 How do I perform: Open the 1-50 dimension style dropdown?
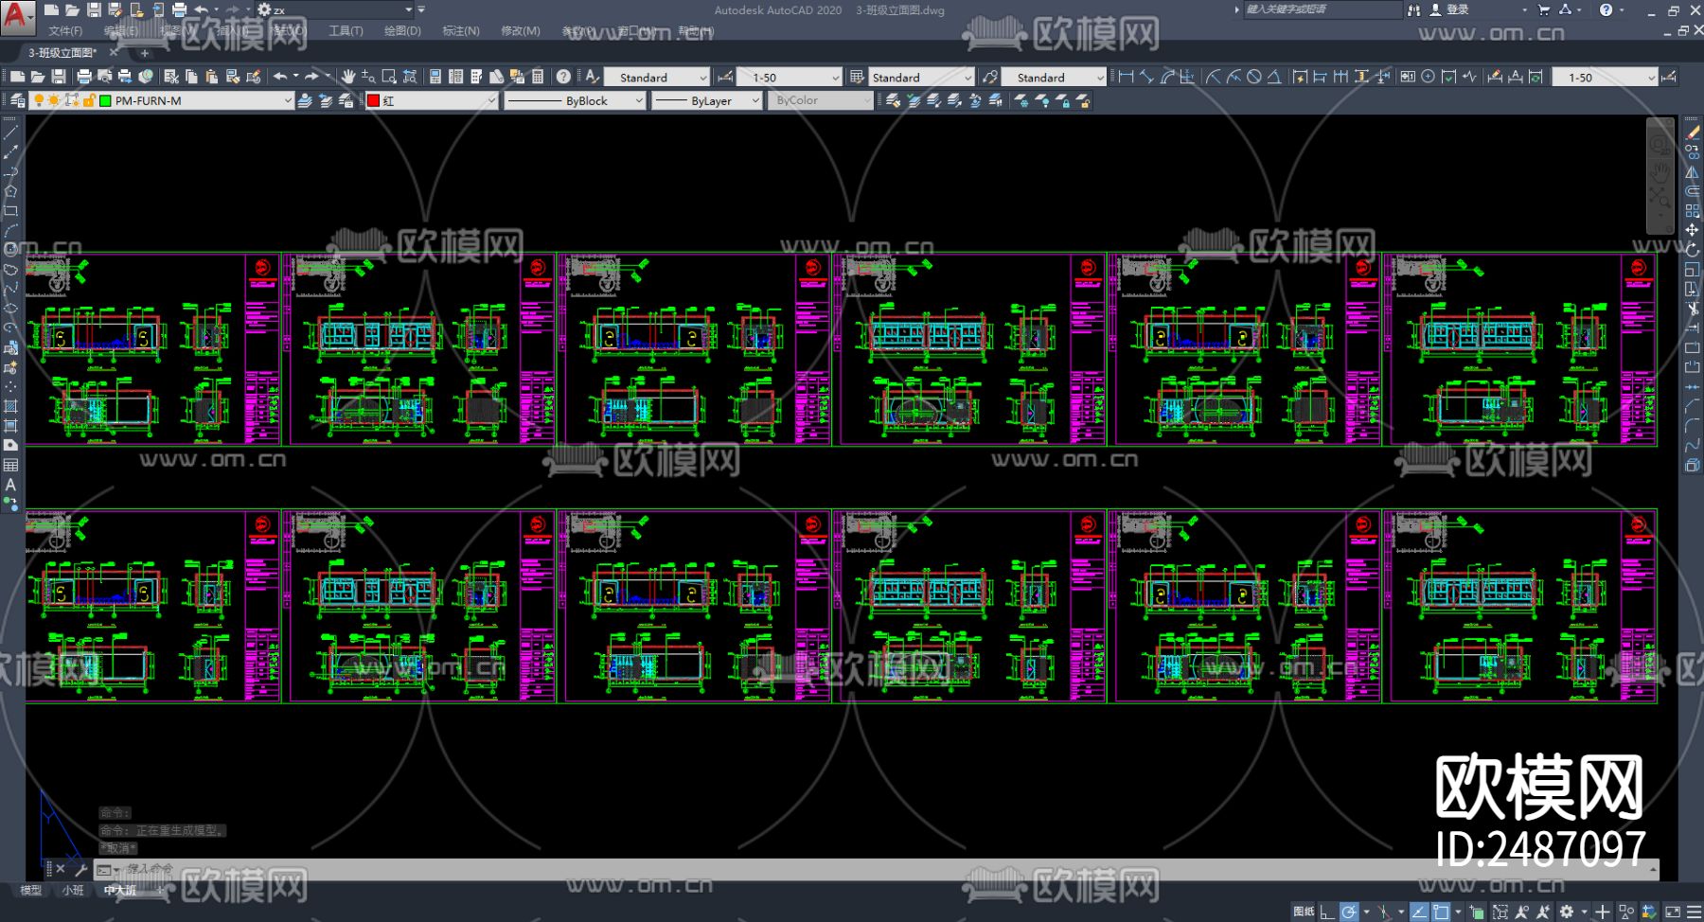tap(790, 77)
